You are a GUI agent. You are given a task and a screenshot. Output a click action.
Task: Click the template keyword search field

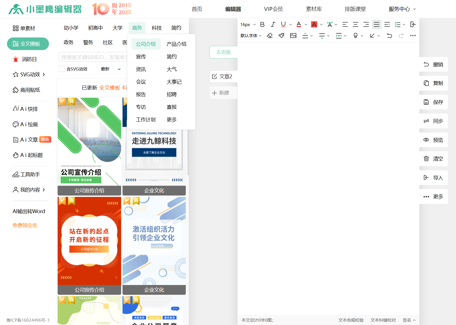tap(93, 57)
